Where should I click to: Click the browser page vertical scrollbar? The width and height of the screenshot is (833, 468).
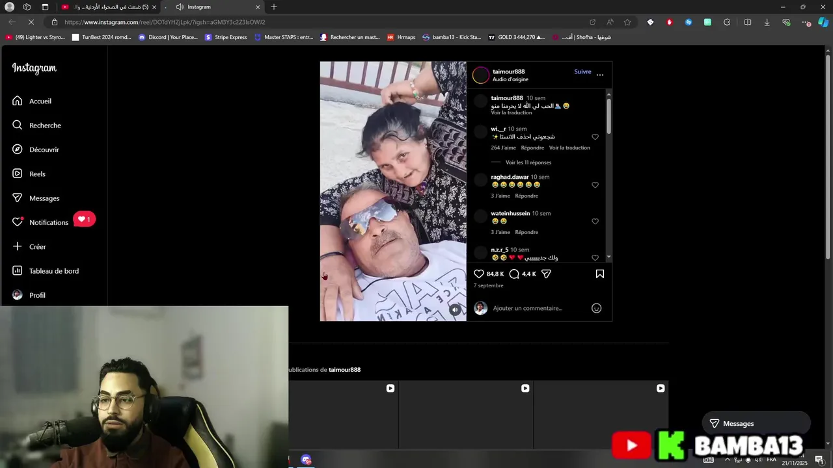point(828,156)
